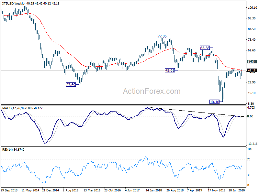Click the 26 Aug 2018 date label
Screen dimensions: 259x194
tap(175, 190)
